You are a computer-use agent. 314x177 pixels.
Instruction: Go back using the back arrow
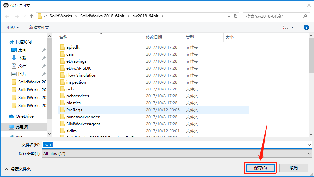[7, 16]
